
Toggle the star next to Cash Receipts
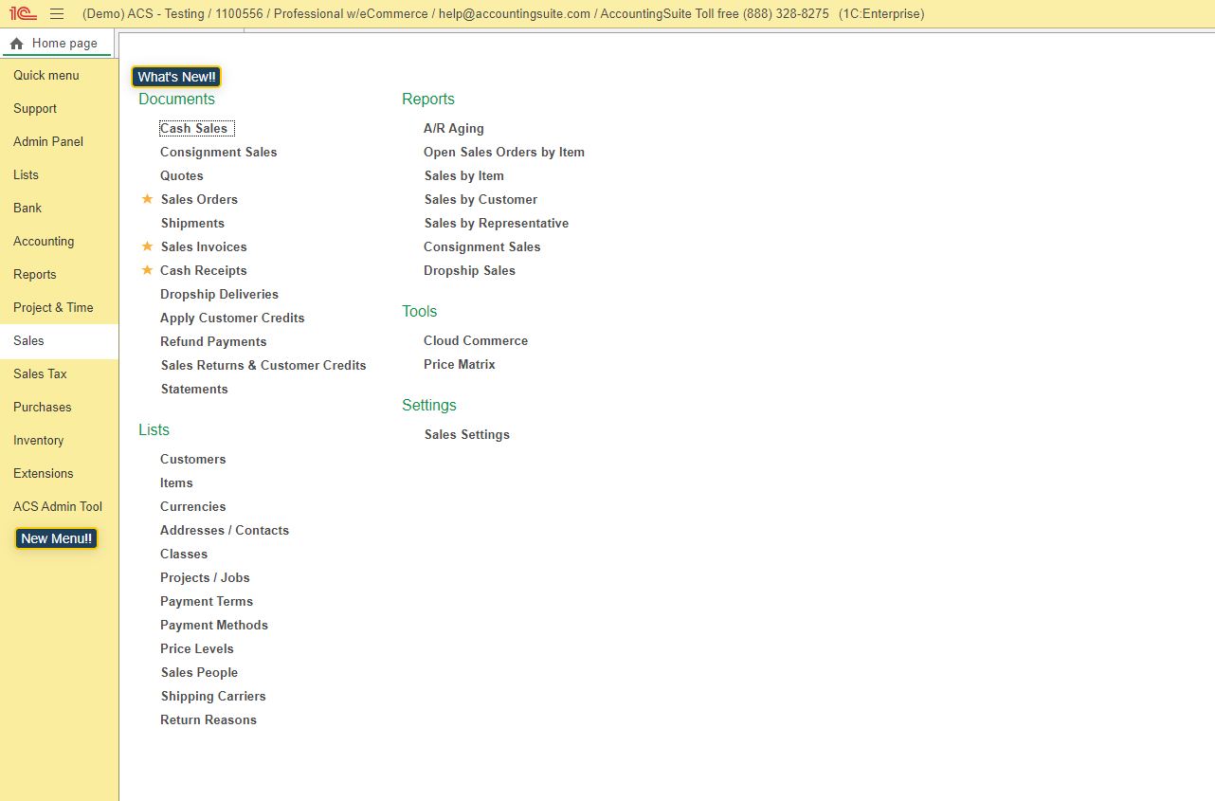(147, 270)
